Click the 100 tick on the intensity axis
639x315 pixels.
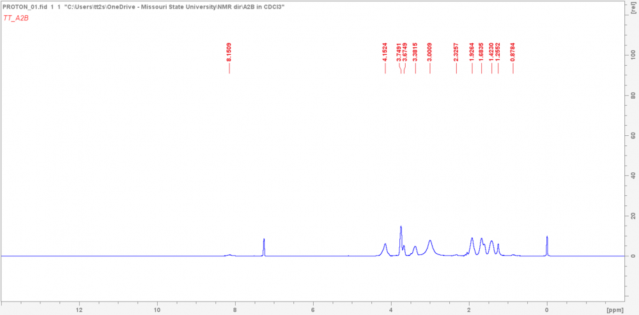(631, 55)
